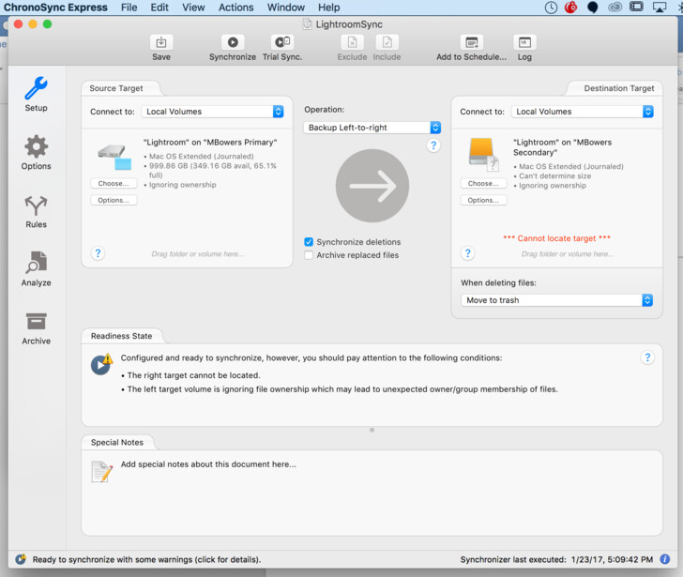Open the Rules panel in sidebar
This screenshot has height=577, width=683.
[x=36, y=212]
